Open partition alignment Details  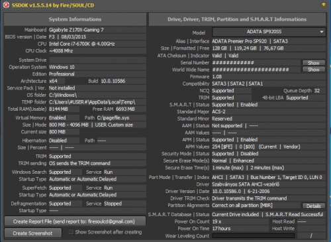pos(313,206)
